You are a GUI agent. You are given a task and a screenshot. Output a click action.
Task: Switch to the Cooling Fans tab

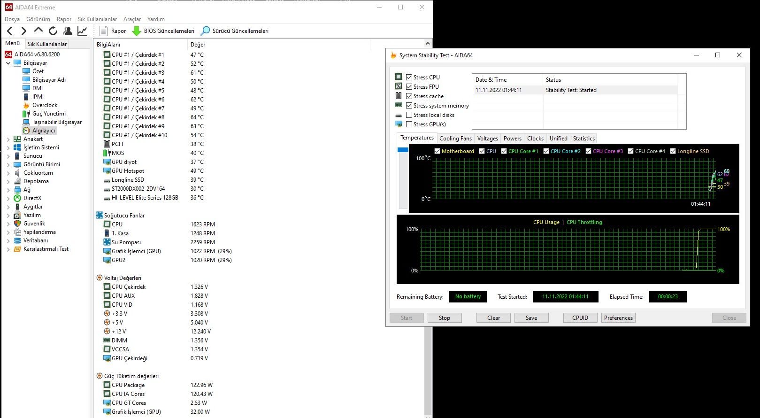coord(455,139)
